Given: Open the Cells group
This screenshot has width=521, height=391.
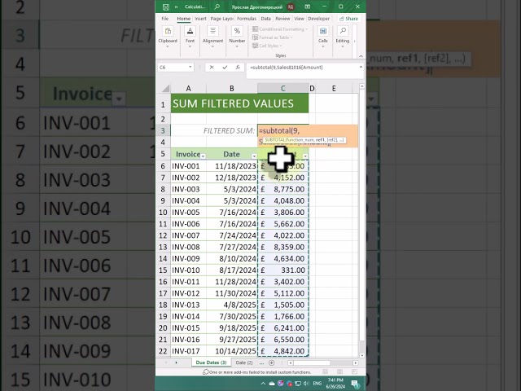Looking at the screenshot, I should point(322,37).
